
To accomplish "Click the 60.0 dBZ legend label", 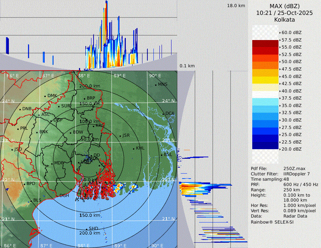I will (291, 33).
